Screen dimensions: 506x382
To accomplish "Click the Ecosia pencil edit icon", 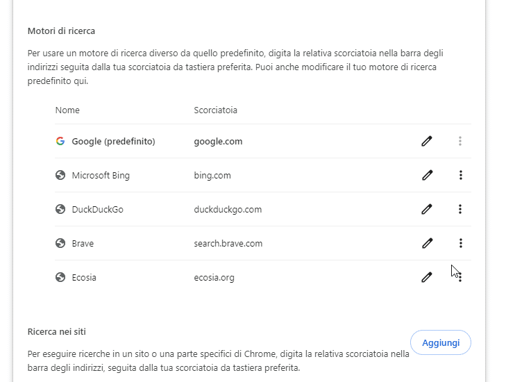I will tap(427, 277).
